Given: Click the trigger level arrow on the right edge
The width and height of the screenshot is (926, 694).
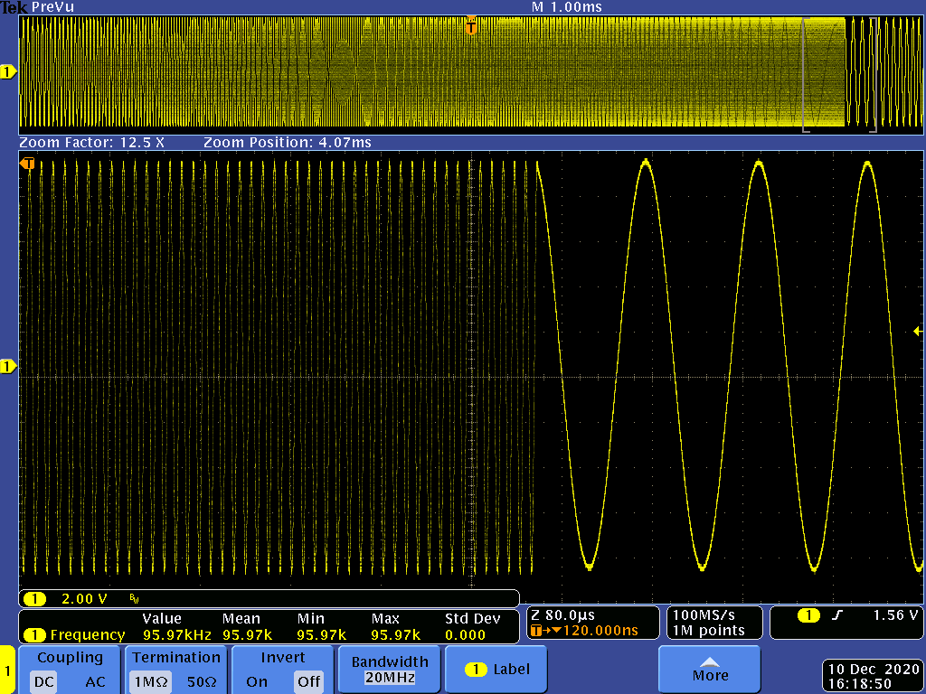Looking at the screenshot, I should click(x=917, y=331).
